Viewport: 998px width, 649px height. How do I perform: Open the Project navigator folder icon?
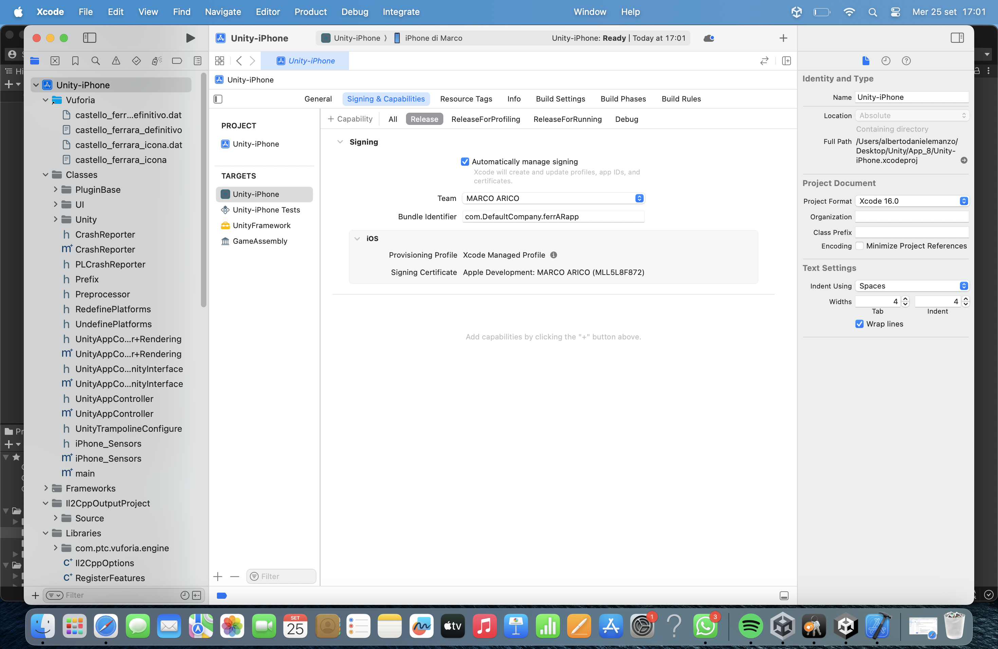pos(35,61)
